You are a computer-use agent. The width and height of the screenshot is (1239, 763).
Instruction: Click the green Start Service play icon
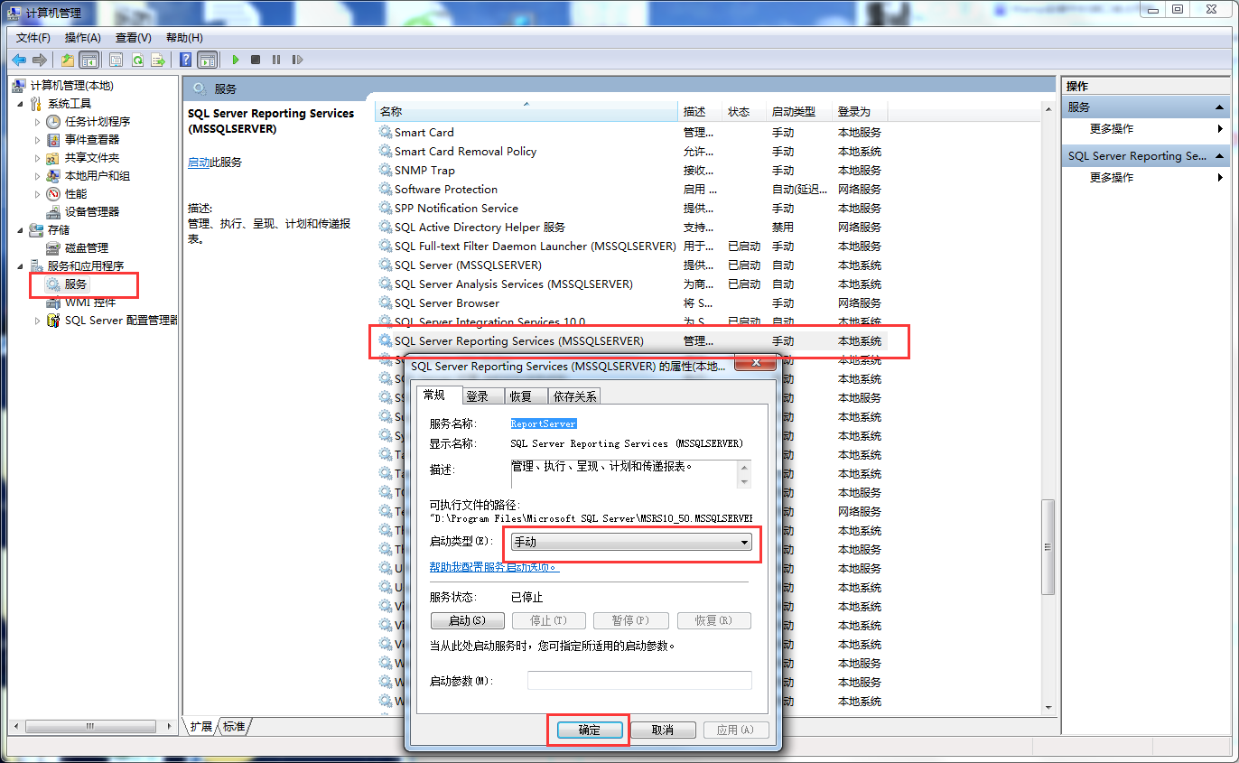tap(235, 60)
